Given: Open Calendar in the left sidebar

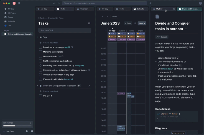Looking at the screenshot, I should 12,21.
